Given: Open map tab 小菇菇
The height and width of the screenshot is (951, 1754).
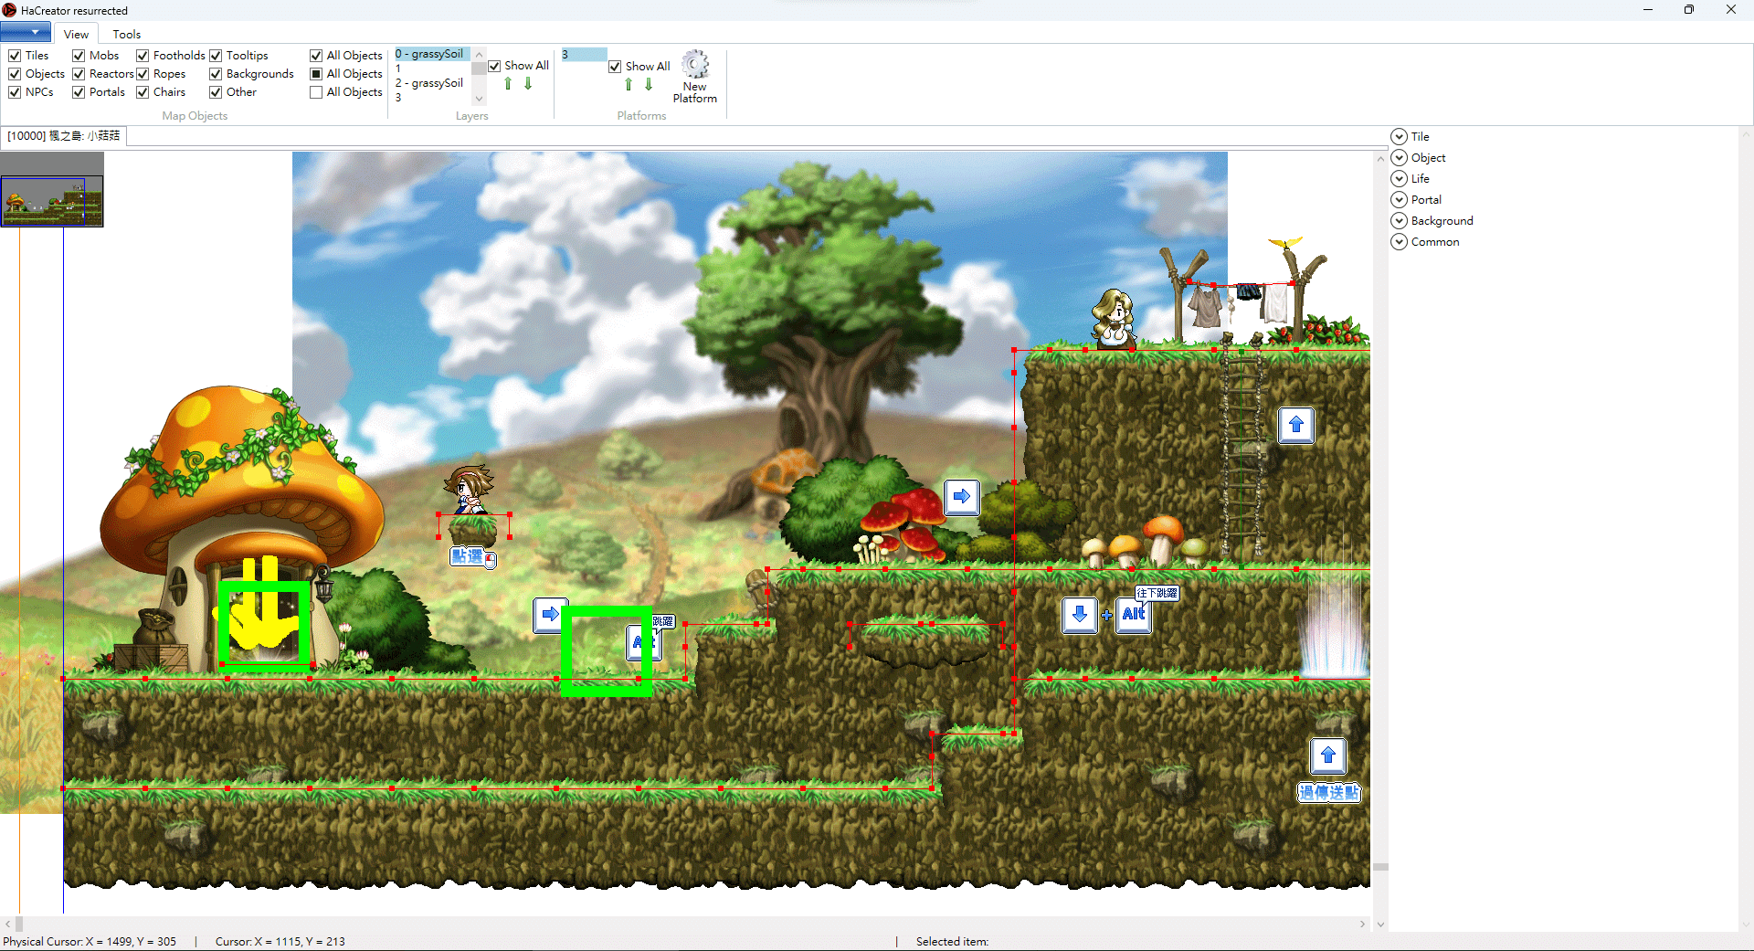Looking at the screenshot, I should click(x=64, y=136).
